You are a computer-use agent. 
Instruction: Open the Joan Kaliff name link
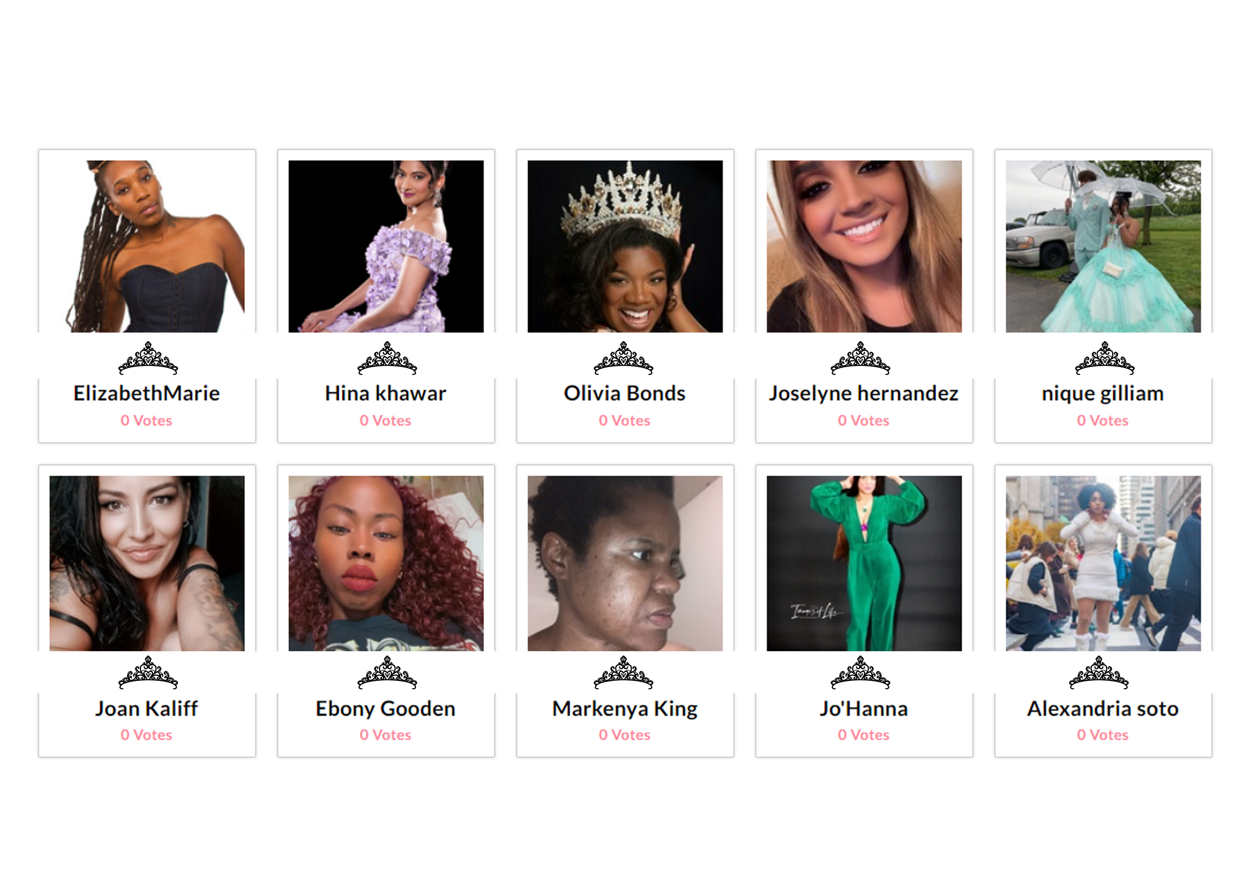146,709
